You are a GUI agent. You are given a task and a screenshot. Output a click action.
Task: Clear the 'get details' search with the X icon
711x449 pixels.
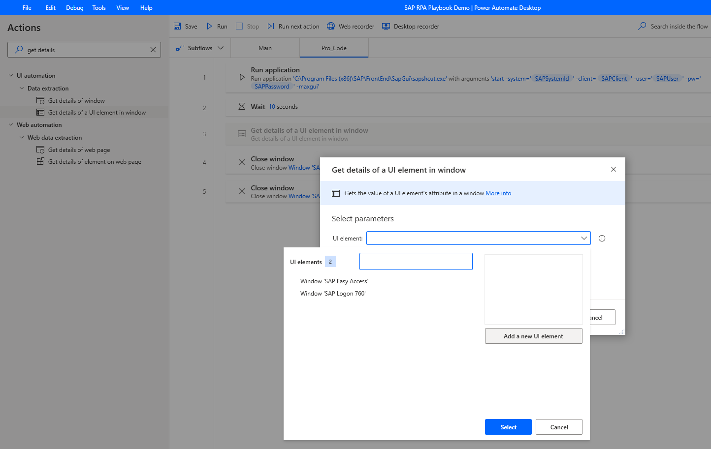(153, 49)
